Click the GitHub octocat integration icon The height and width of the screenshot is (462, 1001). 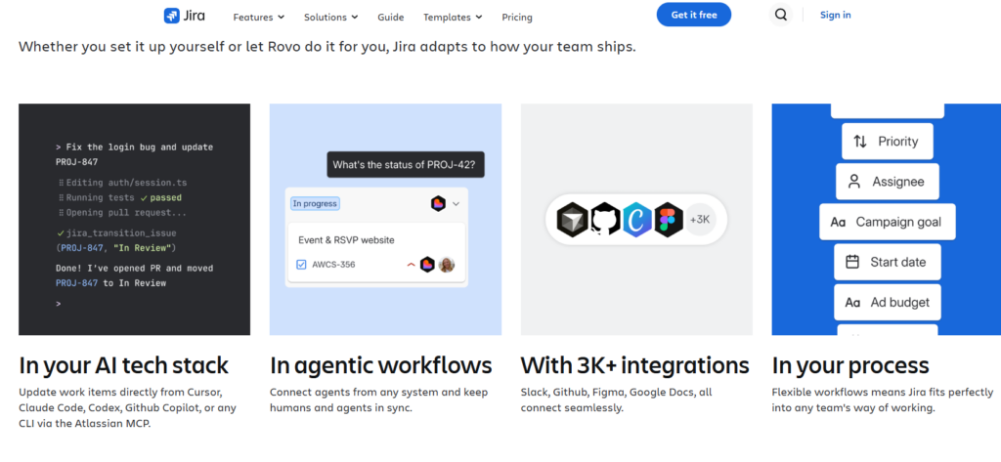click(605, 220)
